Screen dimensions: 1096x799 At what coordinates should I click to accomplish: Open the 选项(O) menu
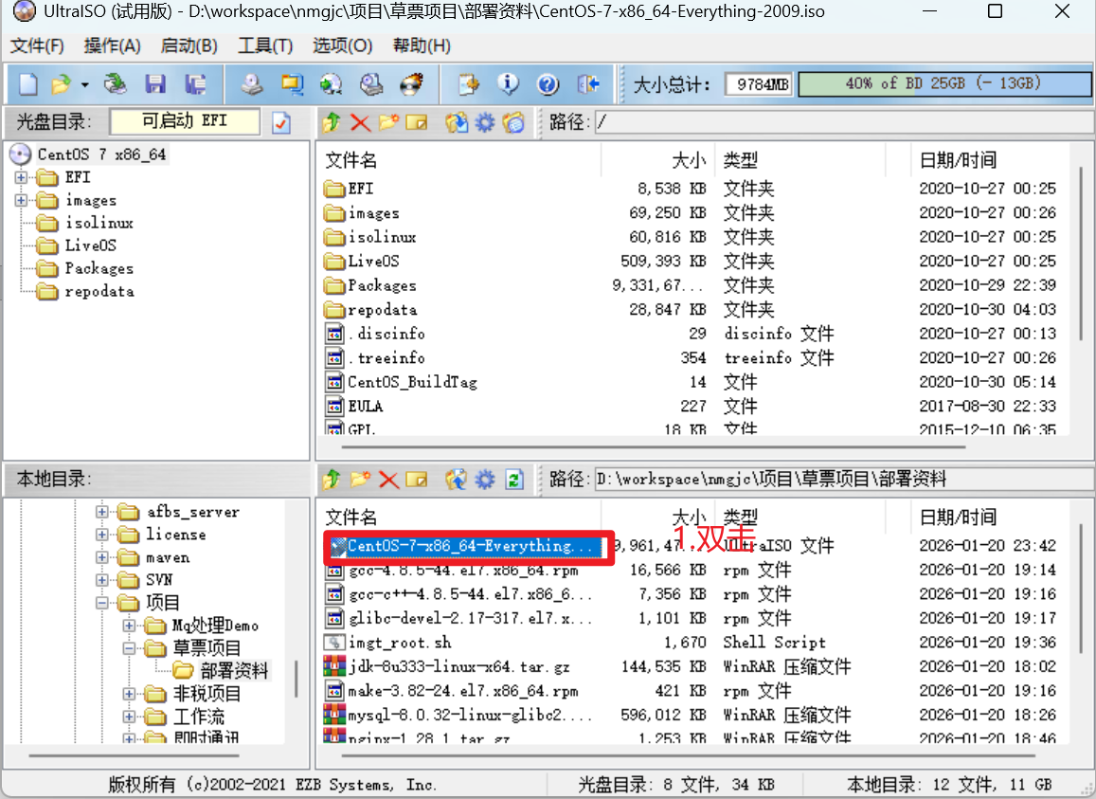(x=343, y=46)
